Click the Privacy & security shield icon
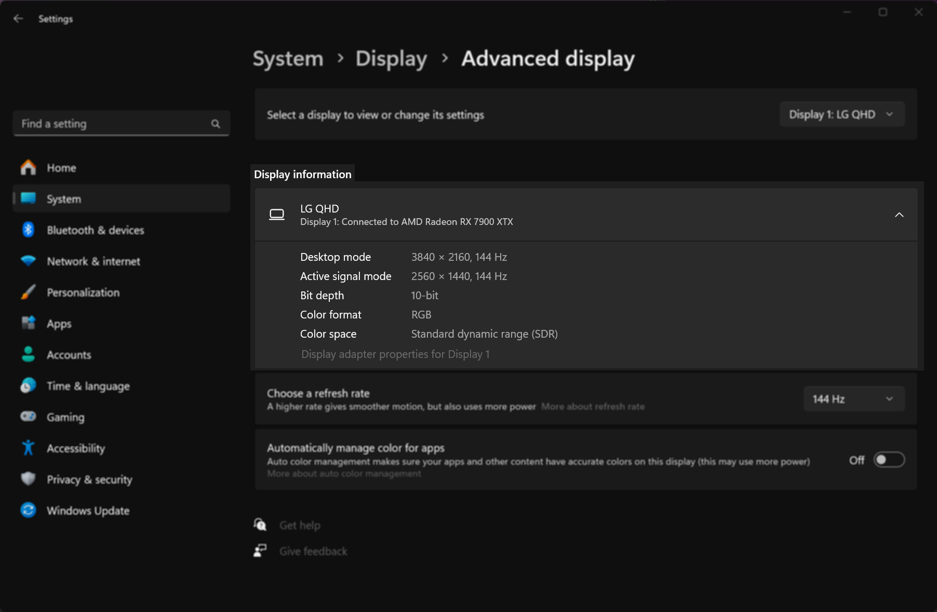Screen dimensions: 937x612 click(x=28, y=479)
